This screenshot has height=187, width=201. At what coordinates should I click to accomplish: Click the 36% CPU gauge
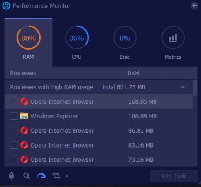coord(77,38)
